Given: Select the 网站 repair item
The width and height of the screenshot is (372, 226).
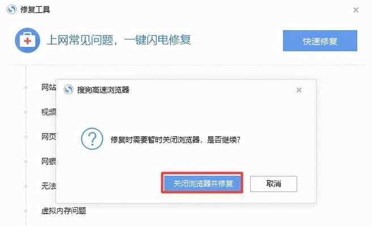Looking at the screenshot, I should click(49, 88).
